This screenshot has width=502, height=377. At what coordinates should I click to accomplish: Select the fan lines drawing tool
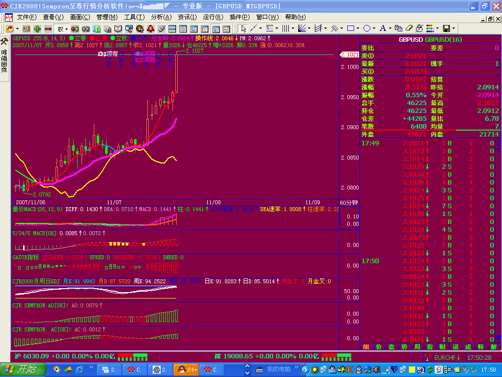(302, 28)
